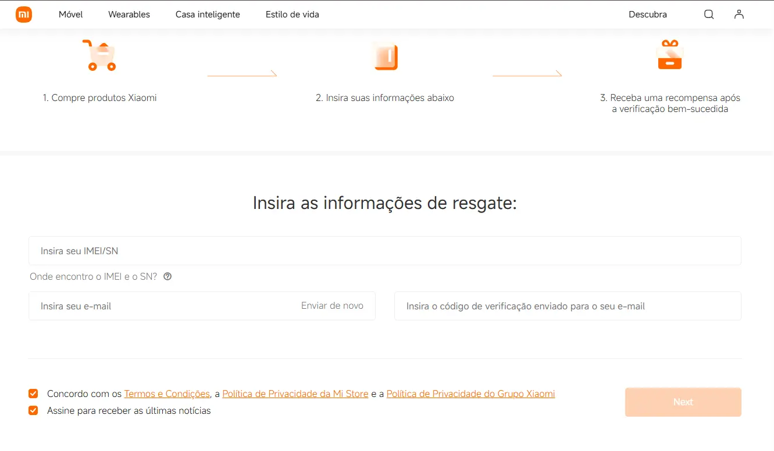Open Política de Privacidade da Mi Store link
The height and width of the screenshot is (451, 774).
click(x=295, y=394)
